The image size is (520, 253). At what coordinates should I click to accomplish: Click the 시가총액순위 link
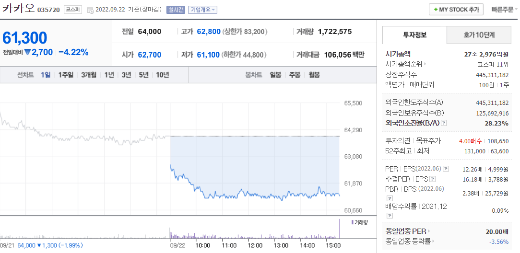(403, 64)
